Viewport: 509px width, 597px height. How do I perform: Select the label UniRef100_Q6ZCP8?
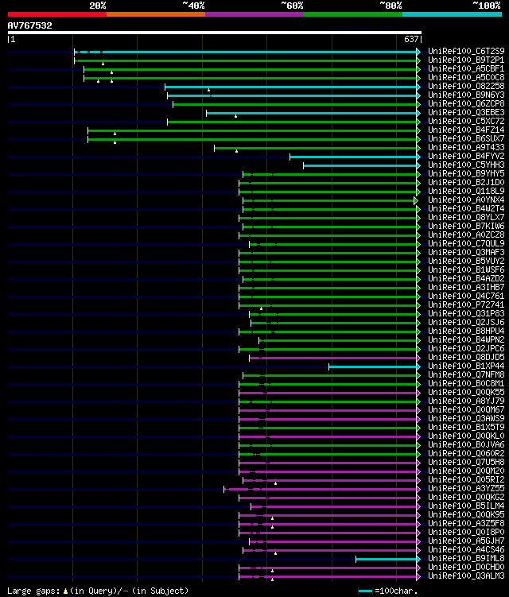466,103
